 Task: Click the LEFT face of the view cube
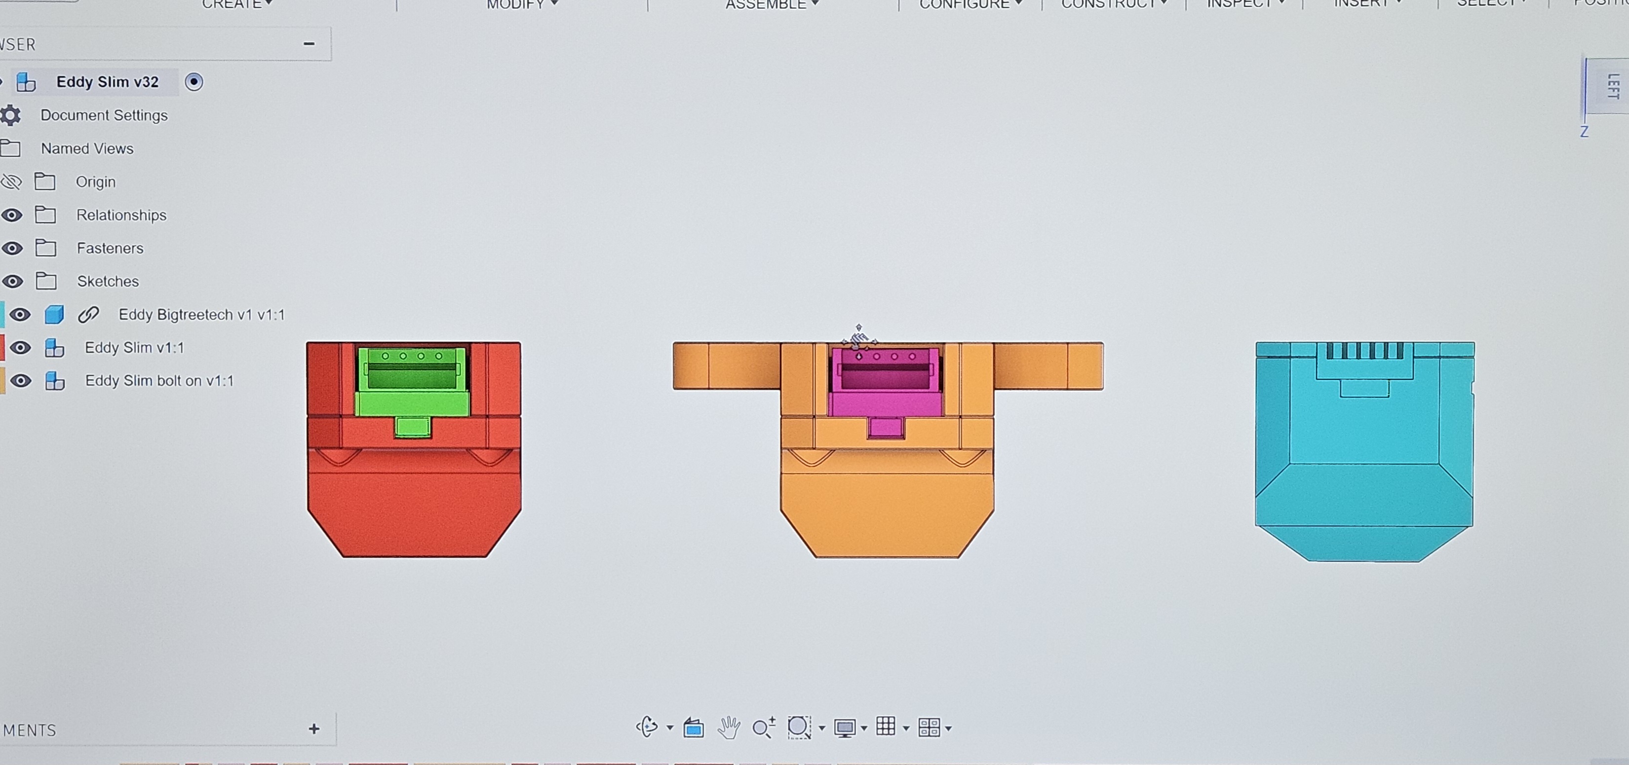[1610, 86]
